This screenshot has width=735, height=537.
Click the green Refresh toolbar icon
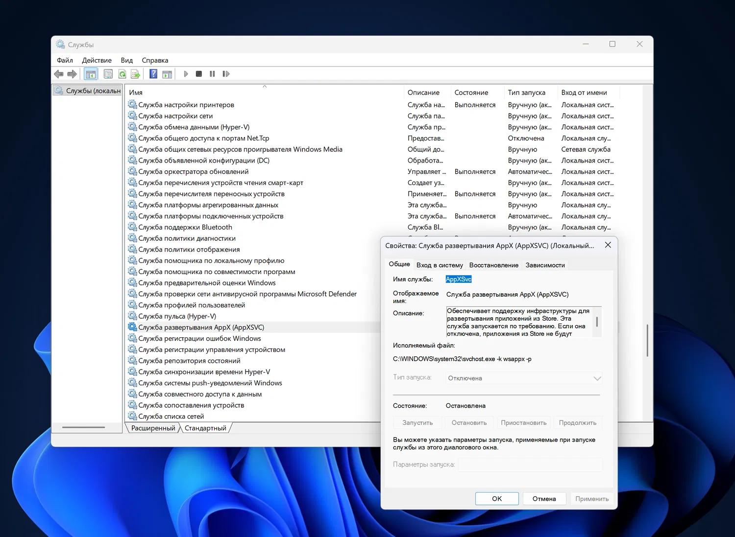(x=122, y=74)
